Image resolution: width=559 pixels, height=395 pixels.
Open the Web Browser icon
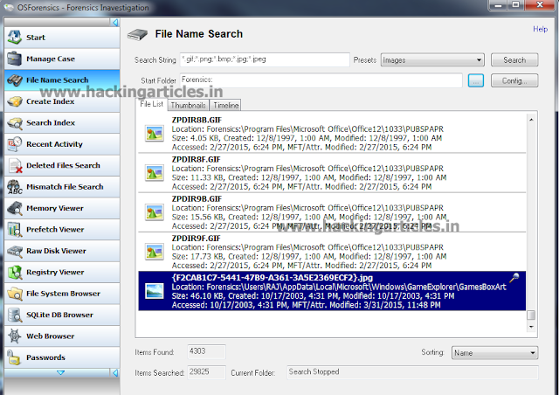click(15, 336)
